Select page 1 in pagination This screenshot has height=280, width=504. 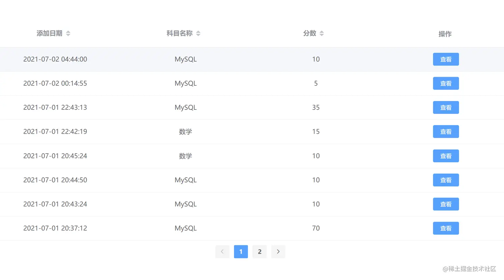(x=241, y=252)
